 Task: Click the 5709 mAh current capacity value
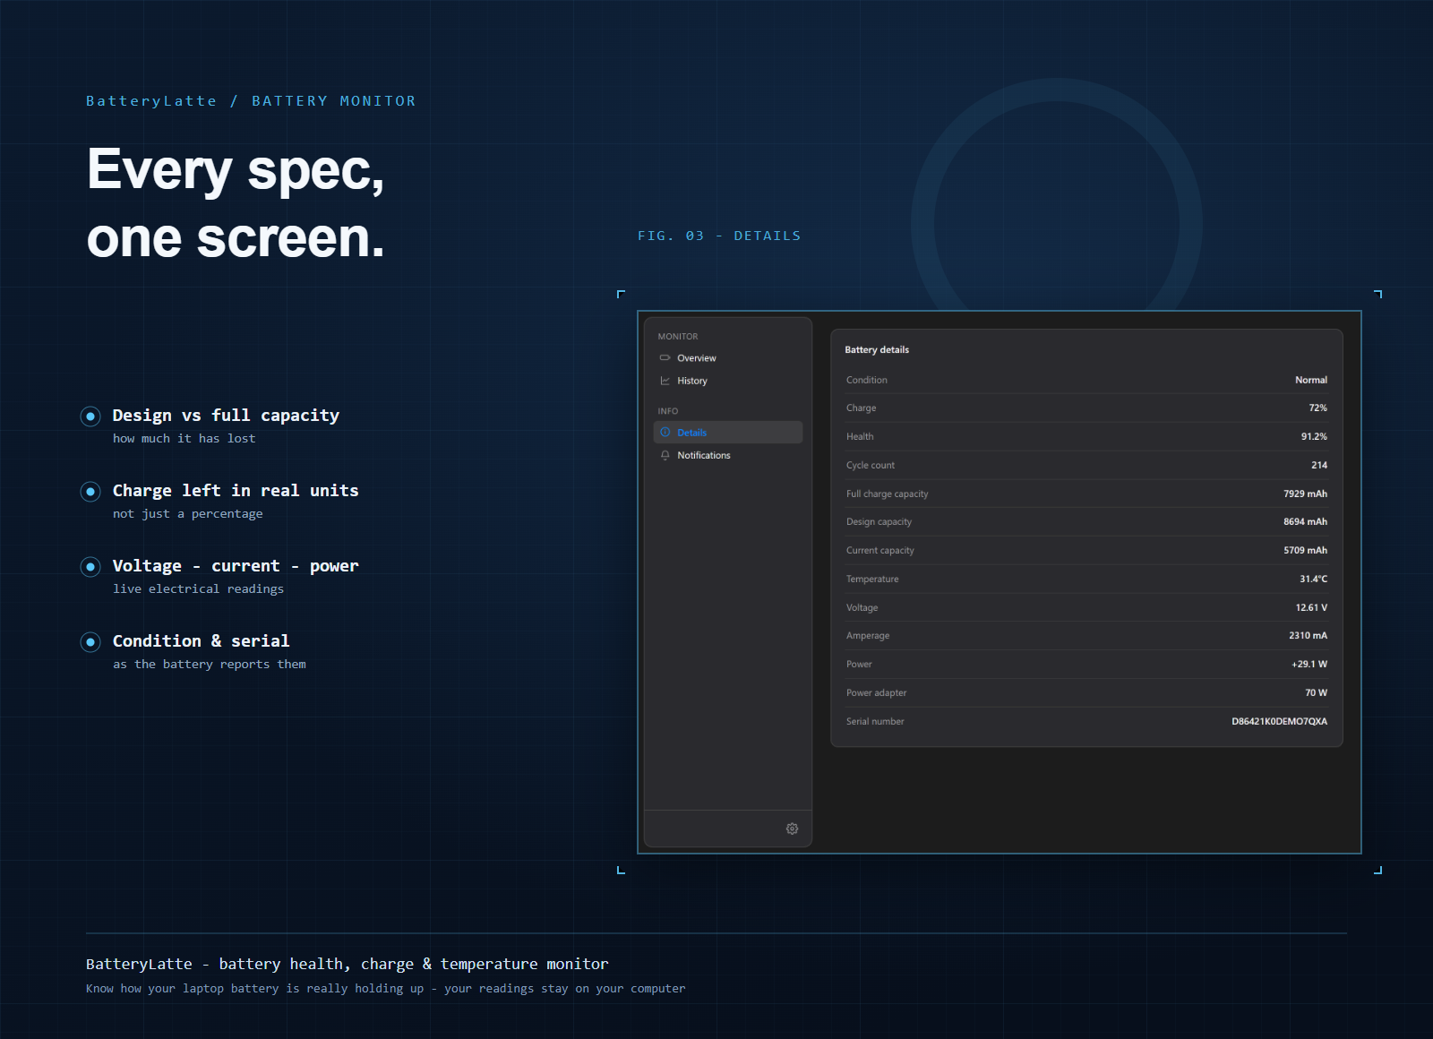coord(1305,550)
